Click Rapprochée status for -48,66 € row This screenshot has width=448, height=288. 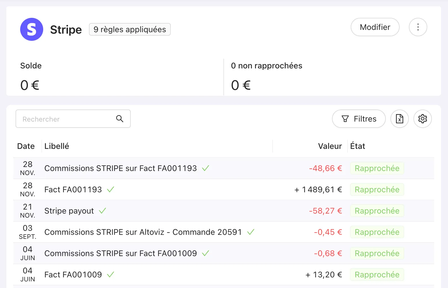click(x=377, y=168)
